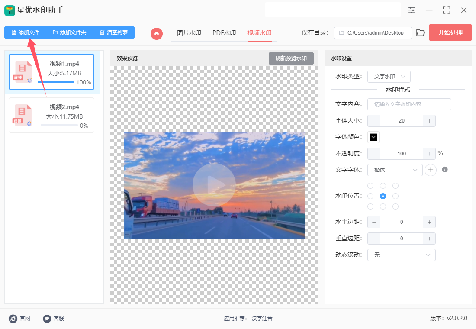Open 汉字注音 recommended app link
Screen dimensions: 476x329
262,318
